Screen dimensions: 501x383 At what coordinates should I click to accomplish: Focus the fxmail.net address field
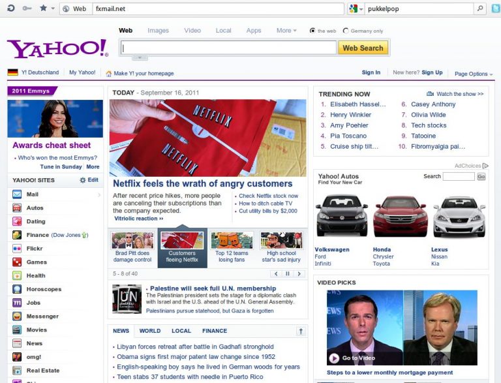coord(218,9)
